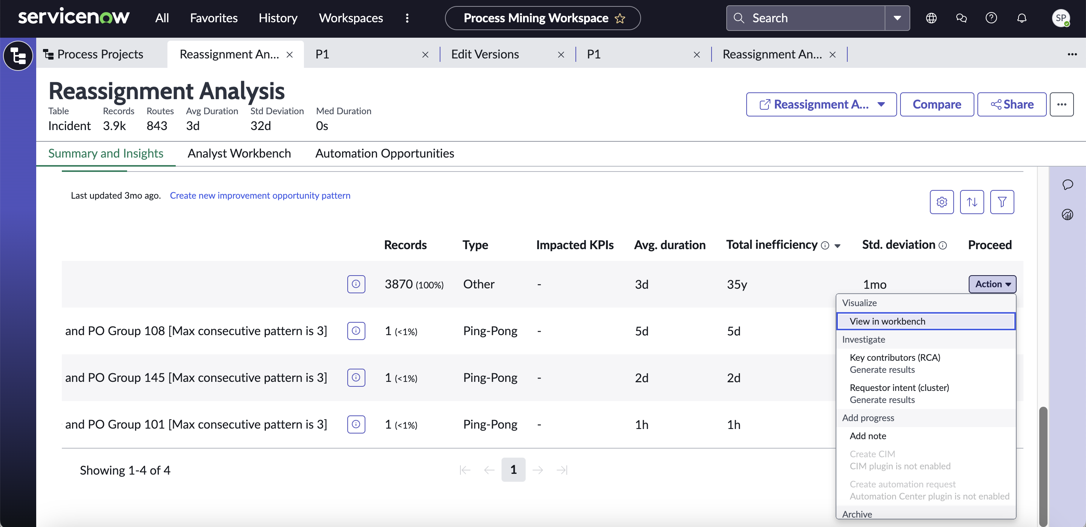Open the Favorites menu
This screenshot has width=1086, height=527.
click(214, 18)
